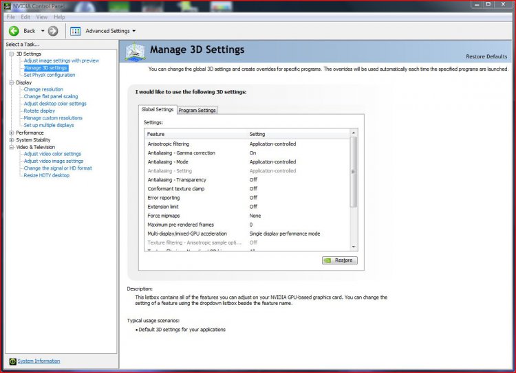Open Set up multiple displays

[49, 125]
